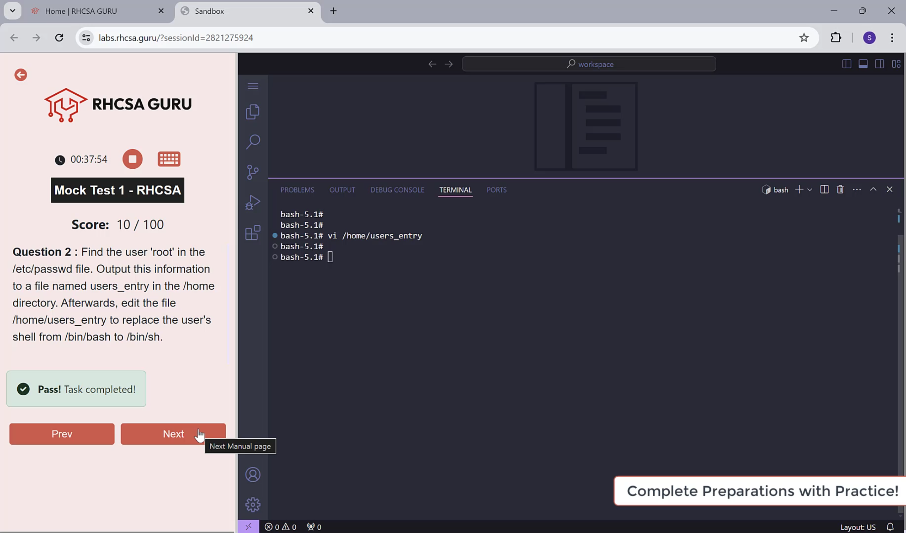
Task: Toggle the primary side bar
Action: coord(847,64)
